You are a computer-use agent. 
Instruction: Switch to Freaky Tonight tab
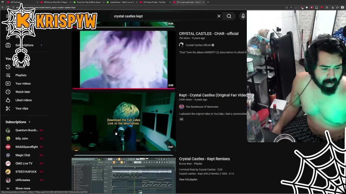tap(155, 2)
